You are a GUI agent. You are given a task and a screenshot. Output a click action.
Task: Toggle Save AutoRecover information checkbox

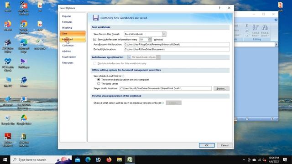coord(95,40)
